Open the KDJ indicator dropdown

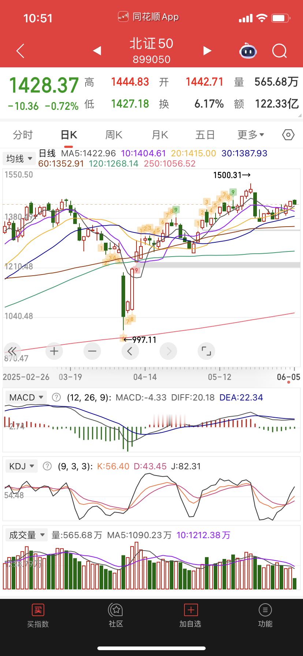pos(22,466)
